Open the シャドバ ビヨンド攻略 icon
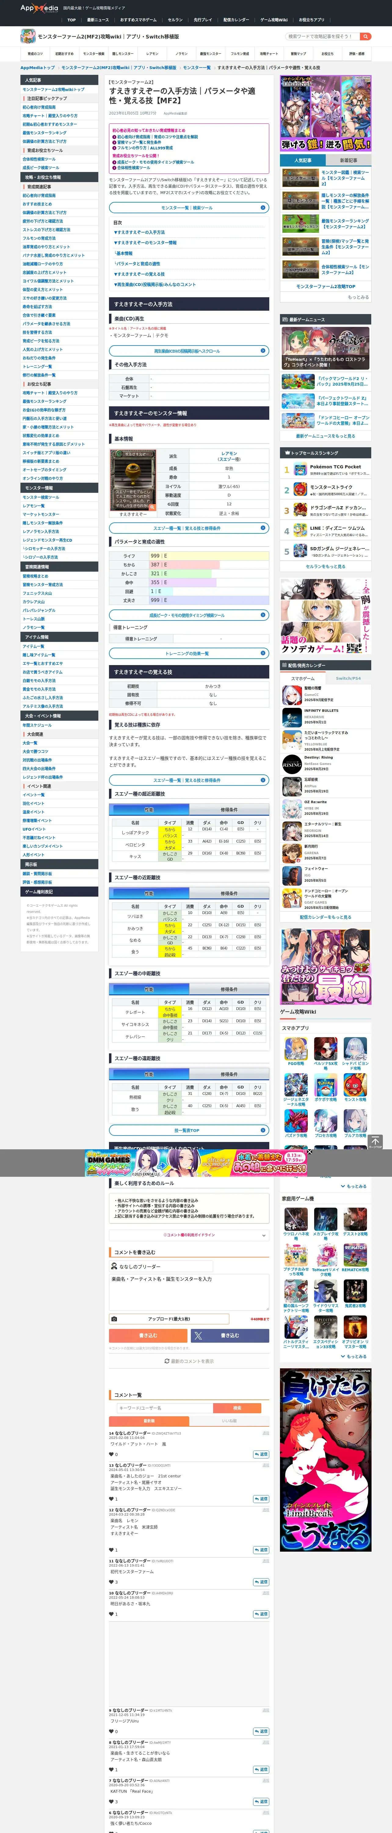The width and height of the screenshot is (392, 1833). tap(355, 1048)
